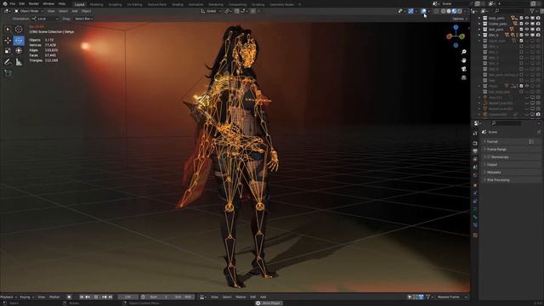The width and height of the screenshot is (544, 306).
Task: Click the red X axis on navigation gizmo
Action: [x=450, y=36]
